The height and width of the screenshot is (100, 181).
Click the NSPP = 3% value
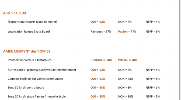[153, 97]
